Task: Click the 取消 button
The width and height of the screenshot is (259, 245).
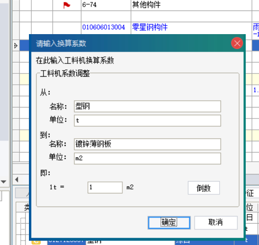Action: (x=216, y=223)
